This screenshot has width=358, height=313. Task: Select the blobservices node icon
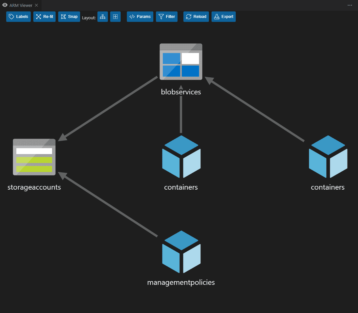181,62
